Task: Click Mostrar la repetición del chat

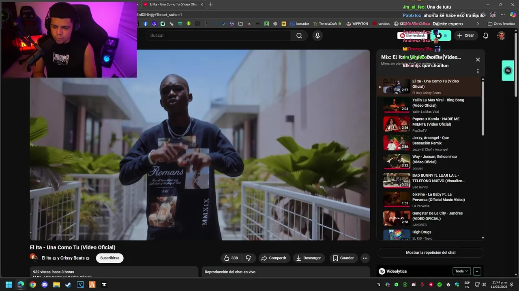Action: pos(431,253)
